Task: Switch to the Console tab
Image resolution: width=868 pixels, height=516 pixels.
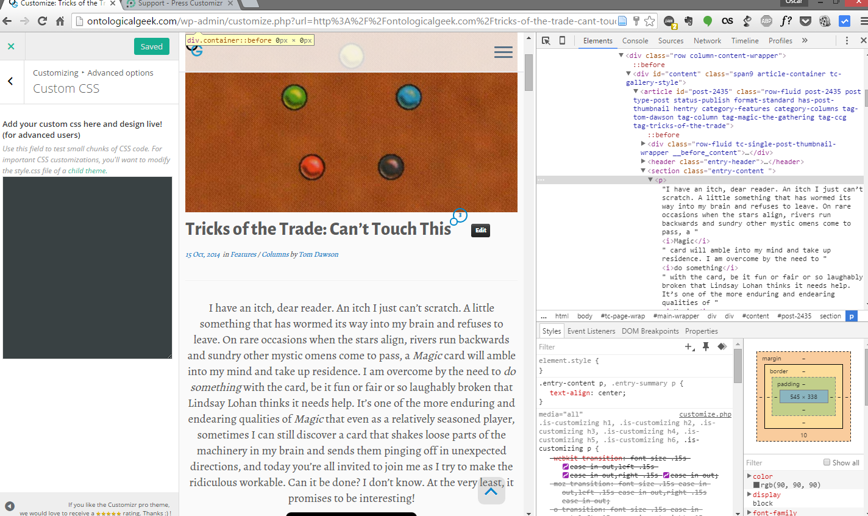Action: [635, 41]
